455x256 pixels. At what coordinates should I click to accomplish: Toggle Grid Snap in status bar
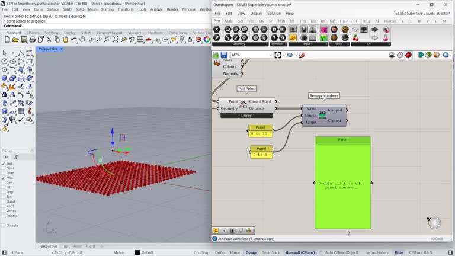click(201, 252)
